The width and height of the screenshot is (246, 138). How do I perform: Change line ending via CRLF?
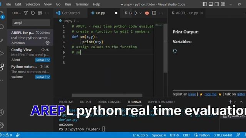tap(186, 135)
